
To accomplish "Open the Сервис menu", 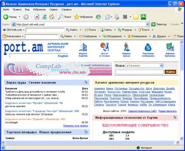I will pyautogui.click(x=53, y=9).
